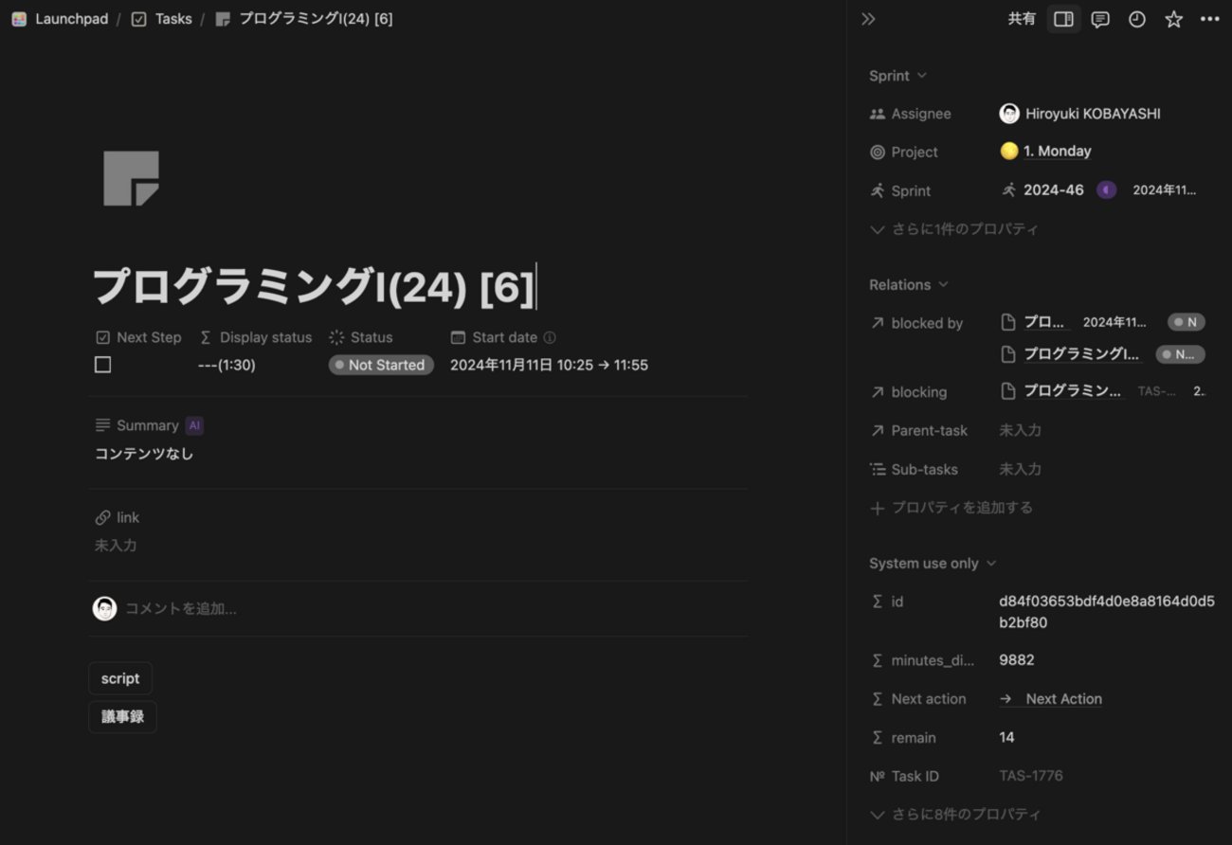Click the script button
1232x845 pixels.
tap(120, 678)
